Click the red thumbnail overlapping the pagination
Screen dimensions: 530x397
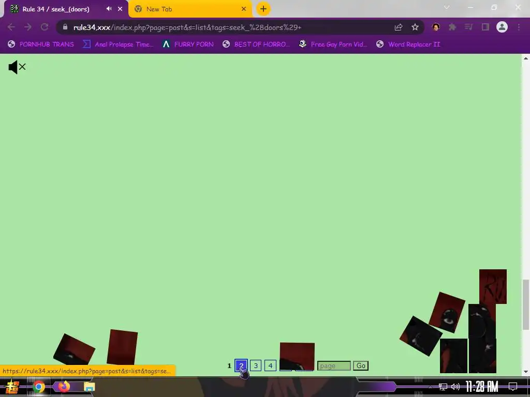click(297, 356)
